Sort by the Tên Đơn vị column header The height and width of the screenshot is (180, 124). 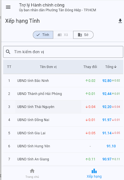[48, 67]
